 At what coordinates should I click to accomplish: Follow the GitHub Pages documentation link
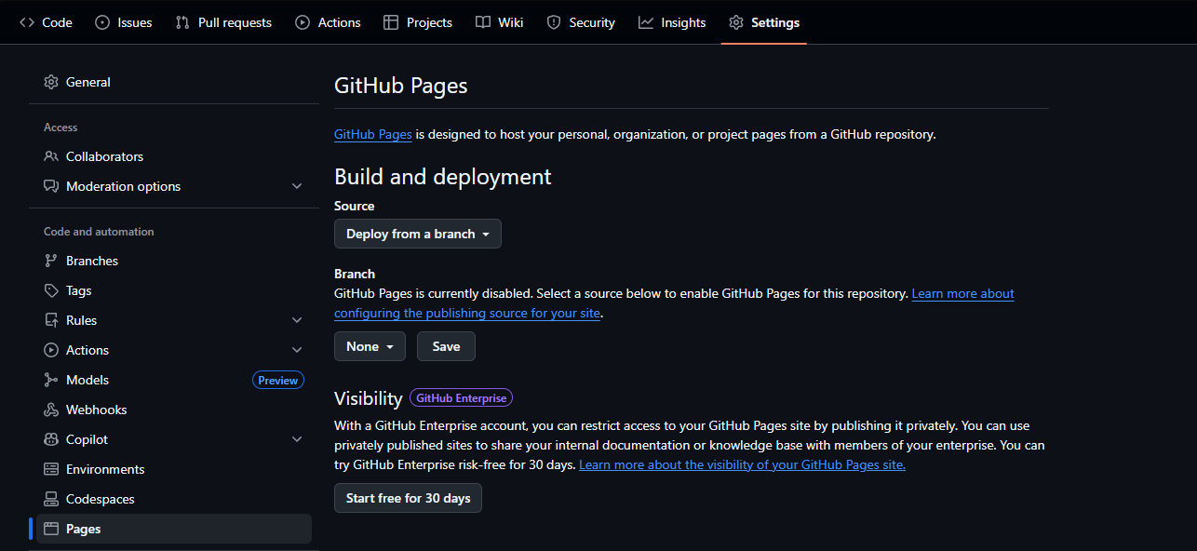[372, 133]
